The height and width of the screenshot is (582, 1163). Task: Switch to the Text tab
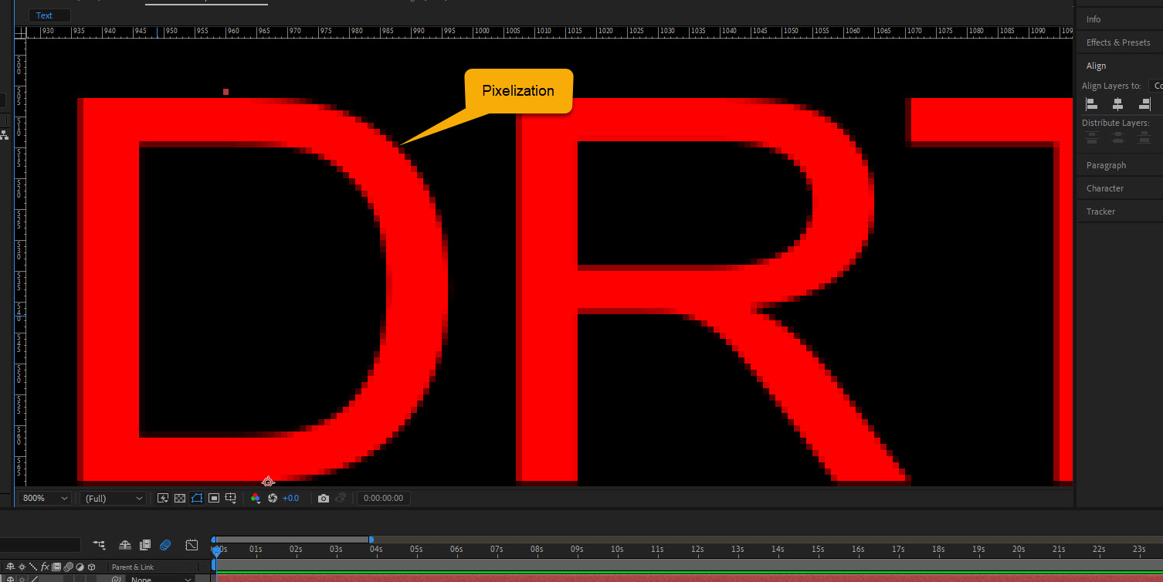48,15
